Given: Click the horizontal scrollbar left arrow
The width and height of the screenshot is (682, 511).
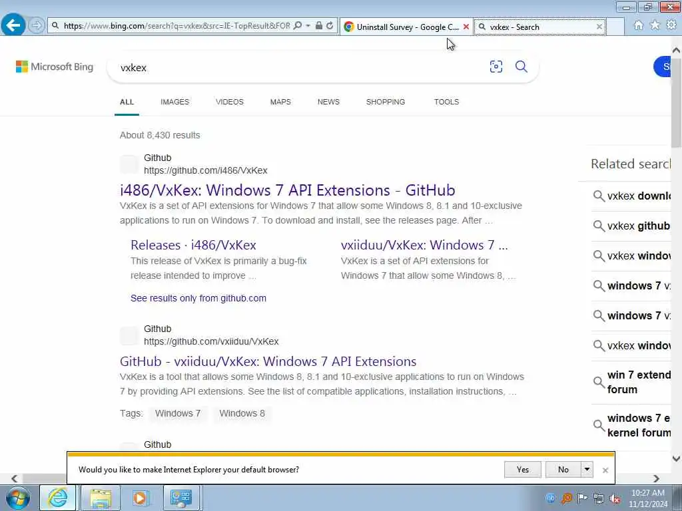Looking at the screenshot, I should click(x=15, y=478).
